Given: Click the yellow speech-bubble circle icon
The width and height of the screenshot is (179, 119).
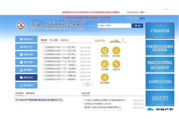Looking at the screenshot, I should (116, 51).
